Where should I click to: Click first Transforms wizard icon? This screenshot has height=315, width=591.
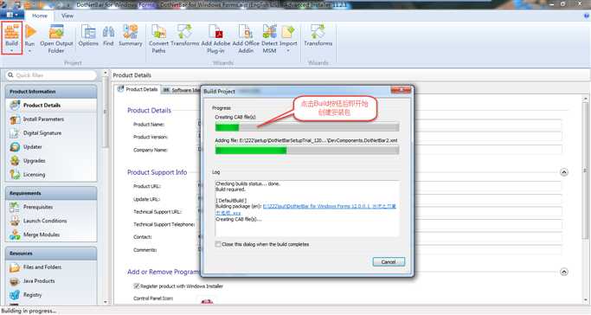coord(184,32)
